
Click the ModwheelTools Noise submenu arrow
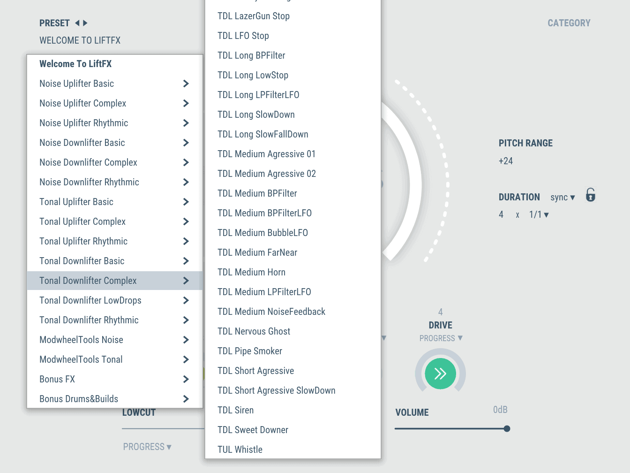click(x=186, y=340)
